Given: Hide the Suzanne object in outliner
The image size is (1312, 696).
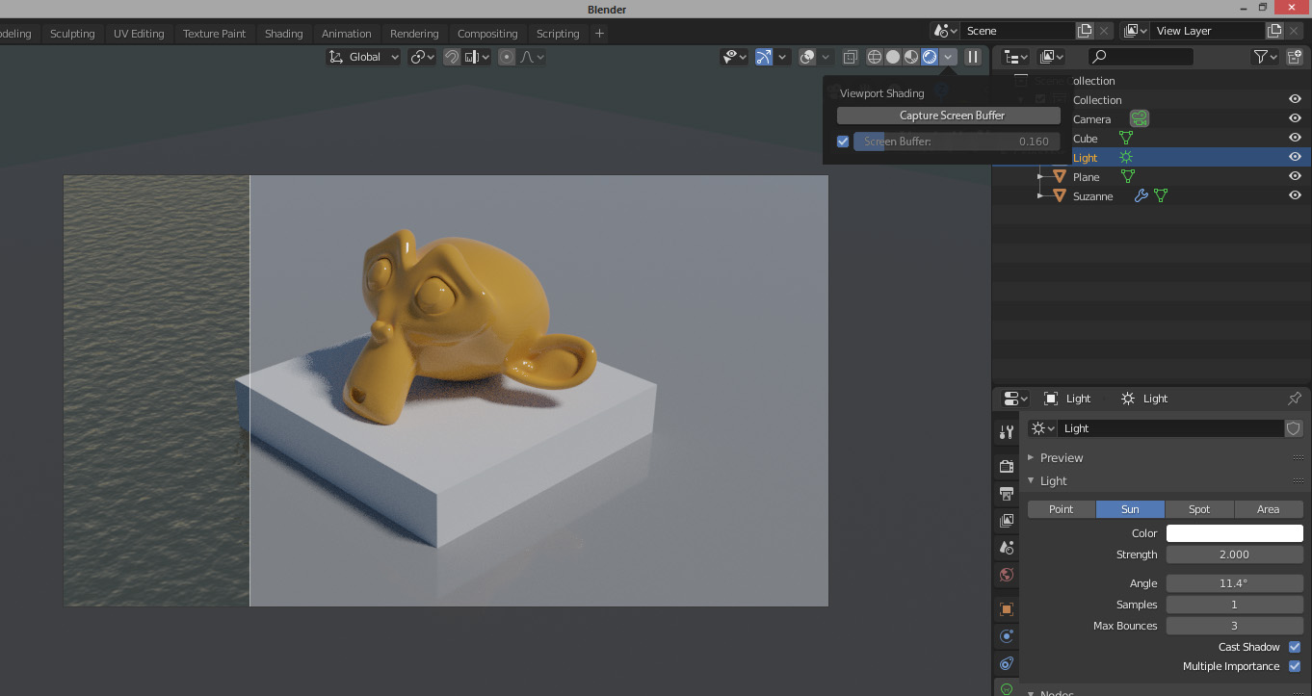Looking at the screenshot, I should click(x=1295, y=195).
